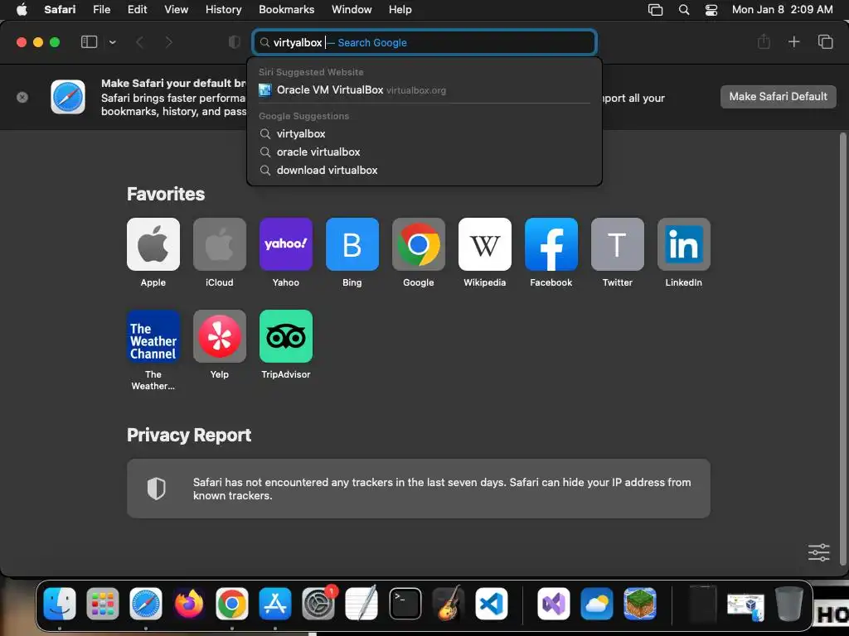Select the 'oracle virtualbox' suggestion
Image resolution: width=849 pixels, height=636 pixels.
[x=424, y=152]
